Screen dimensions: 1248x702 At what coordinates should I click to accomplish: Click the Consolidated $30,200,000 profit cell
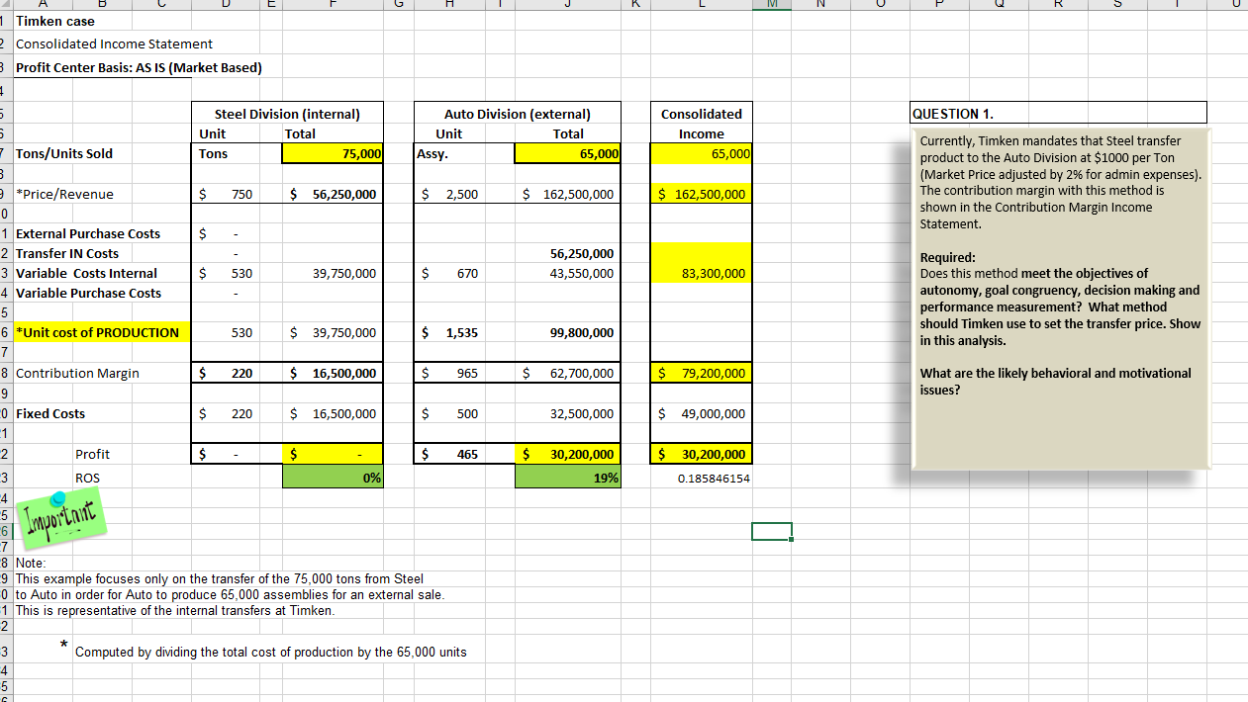pos(701,454)
